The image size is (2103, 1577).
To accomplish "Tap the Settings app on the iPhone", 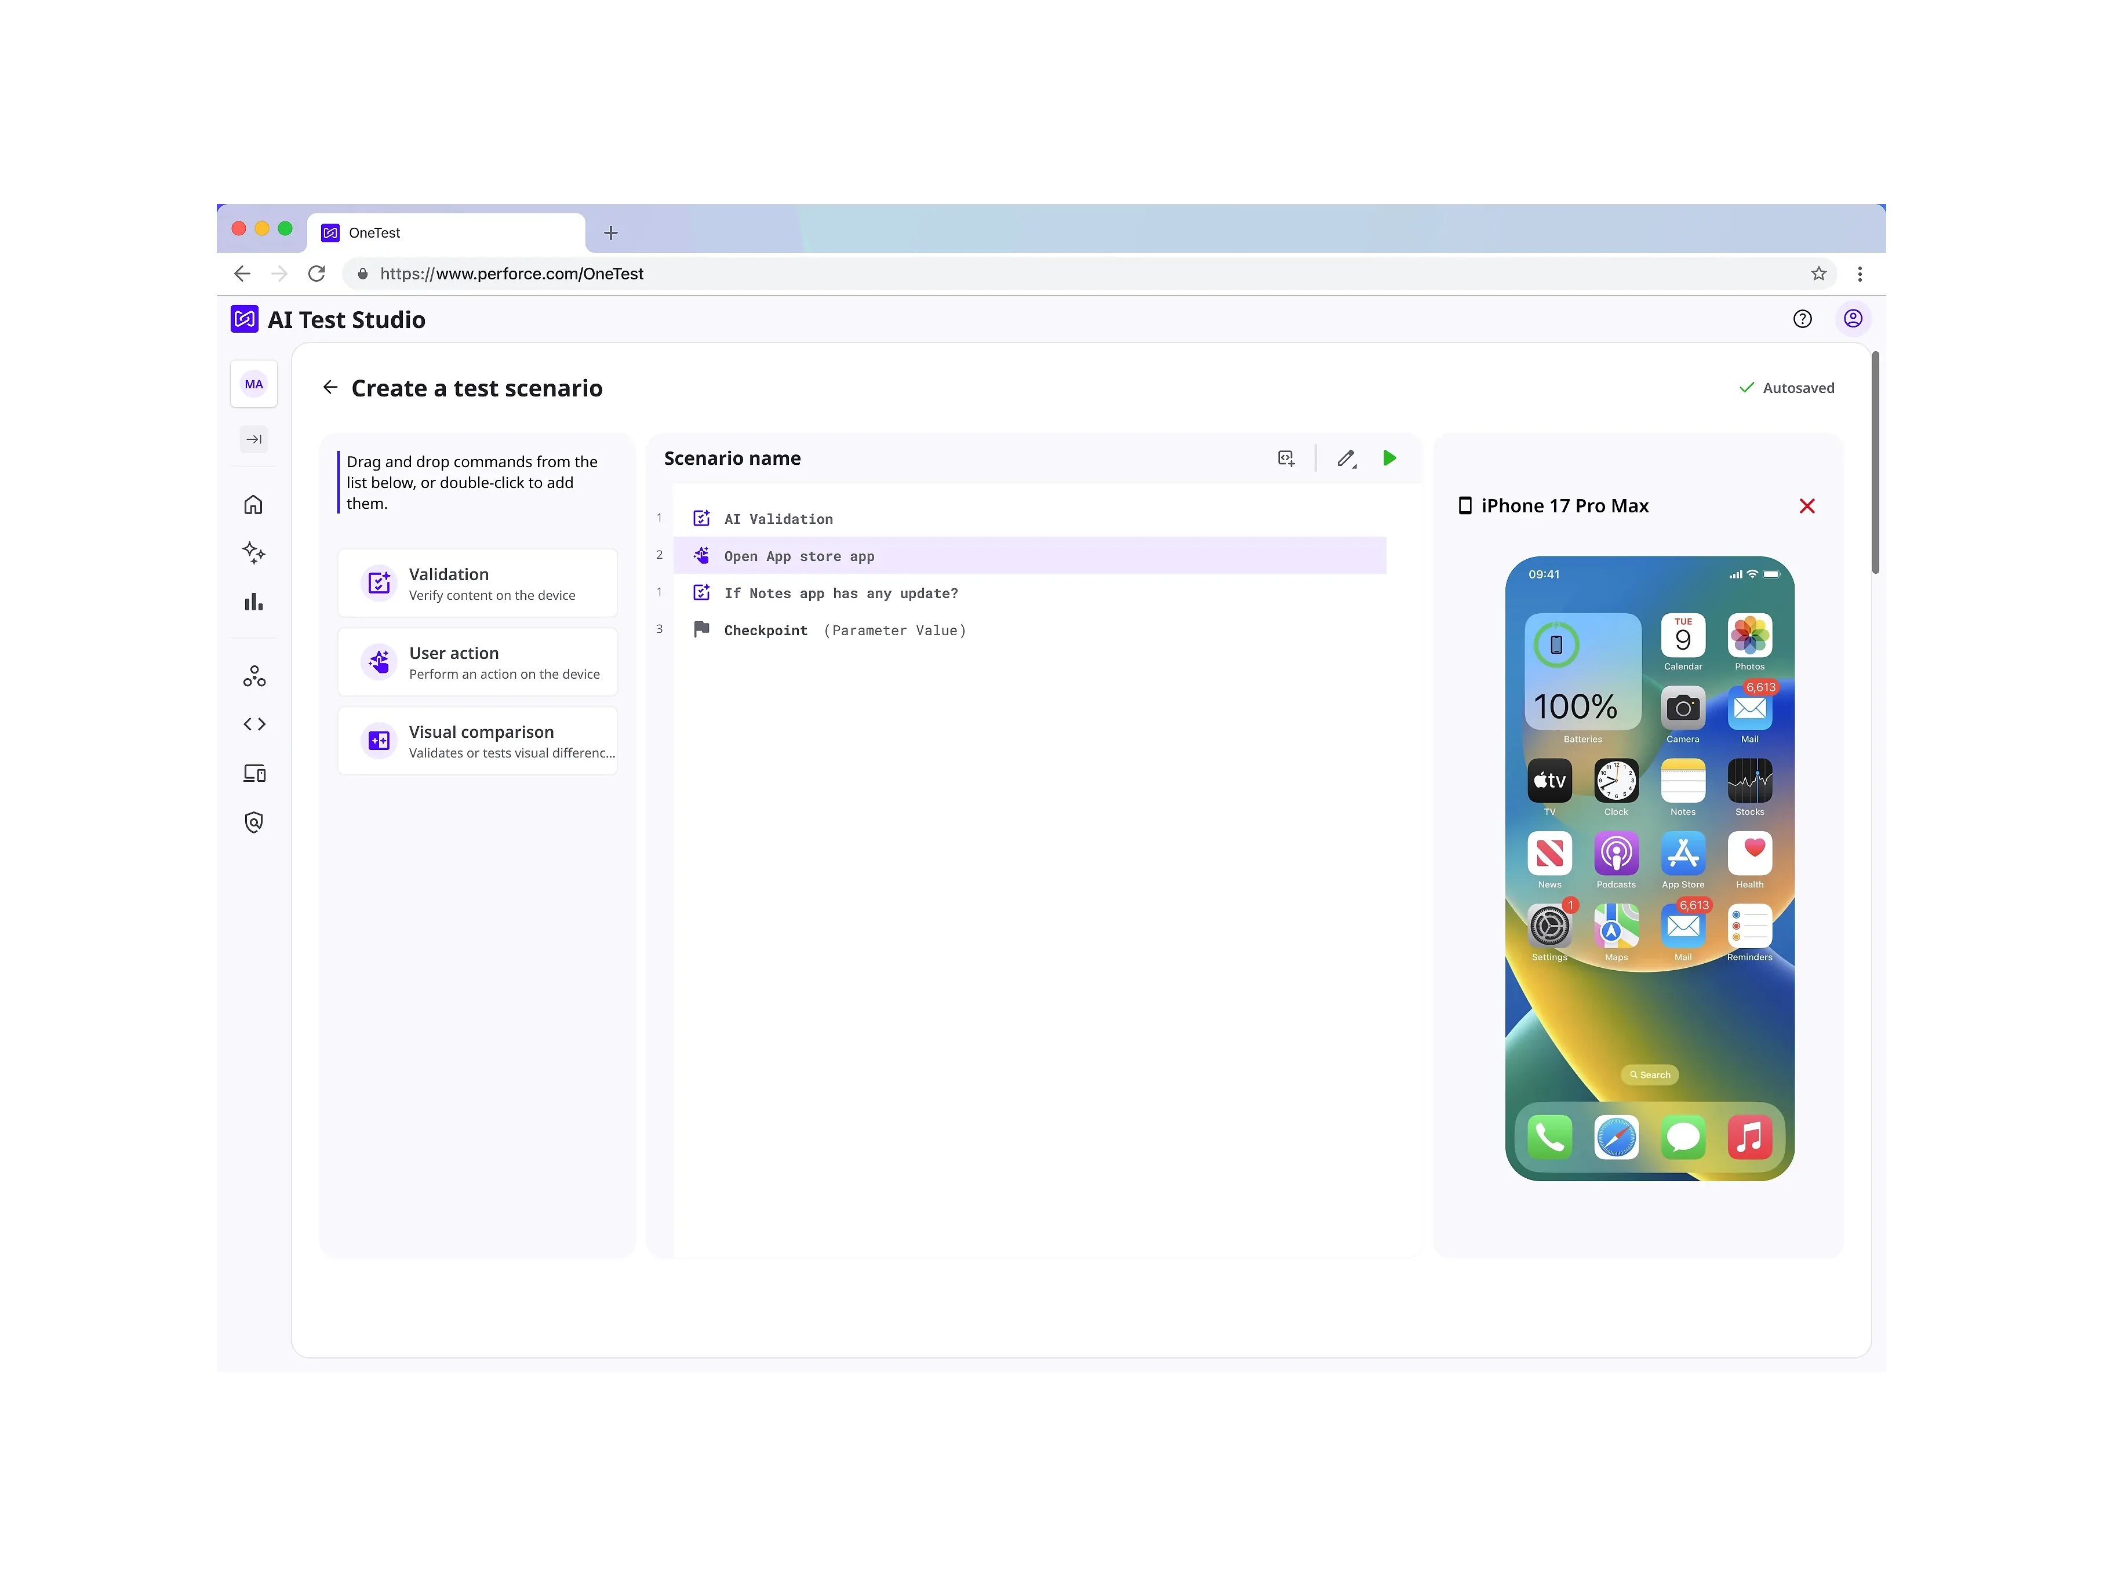I will 1549,926.
